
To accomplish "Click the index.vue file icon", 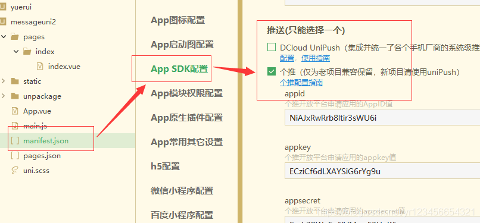I will tap(40, 66).
